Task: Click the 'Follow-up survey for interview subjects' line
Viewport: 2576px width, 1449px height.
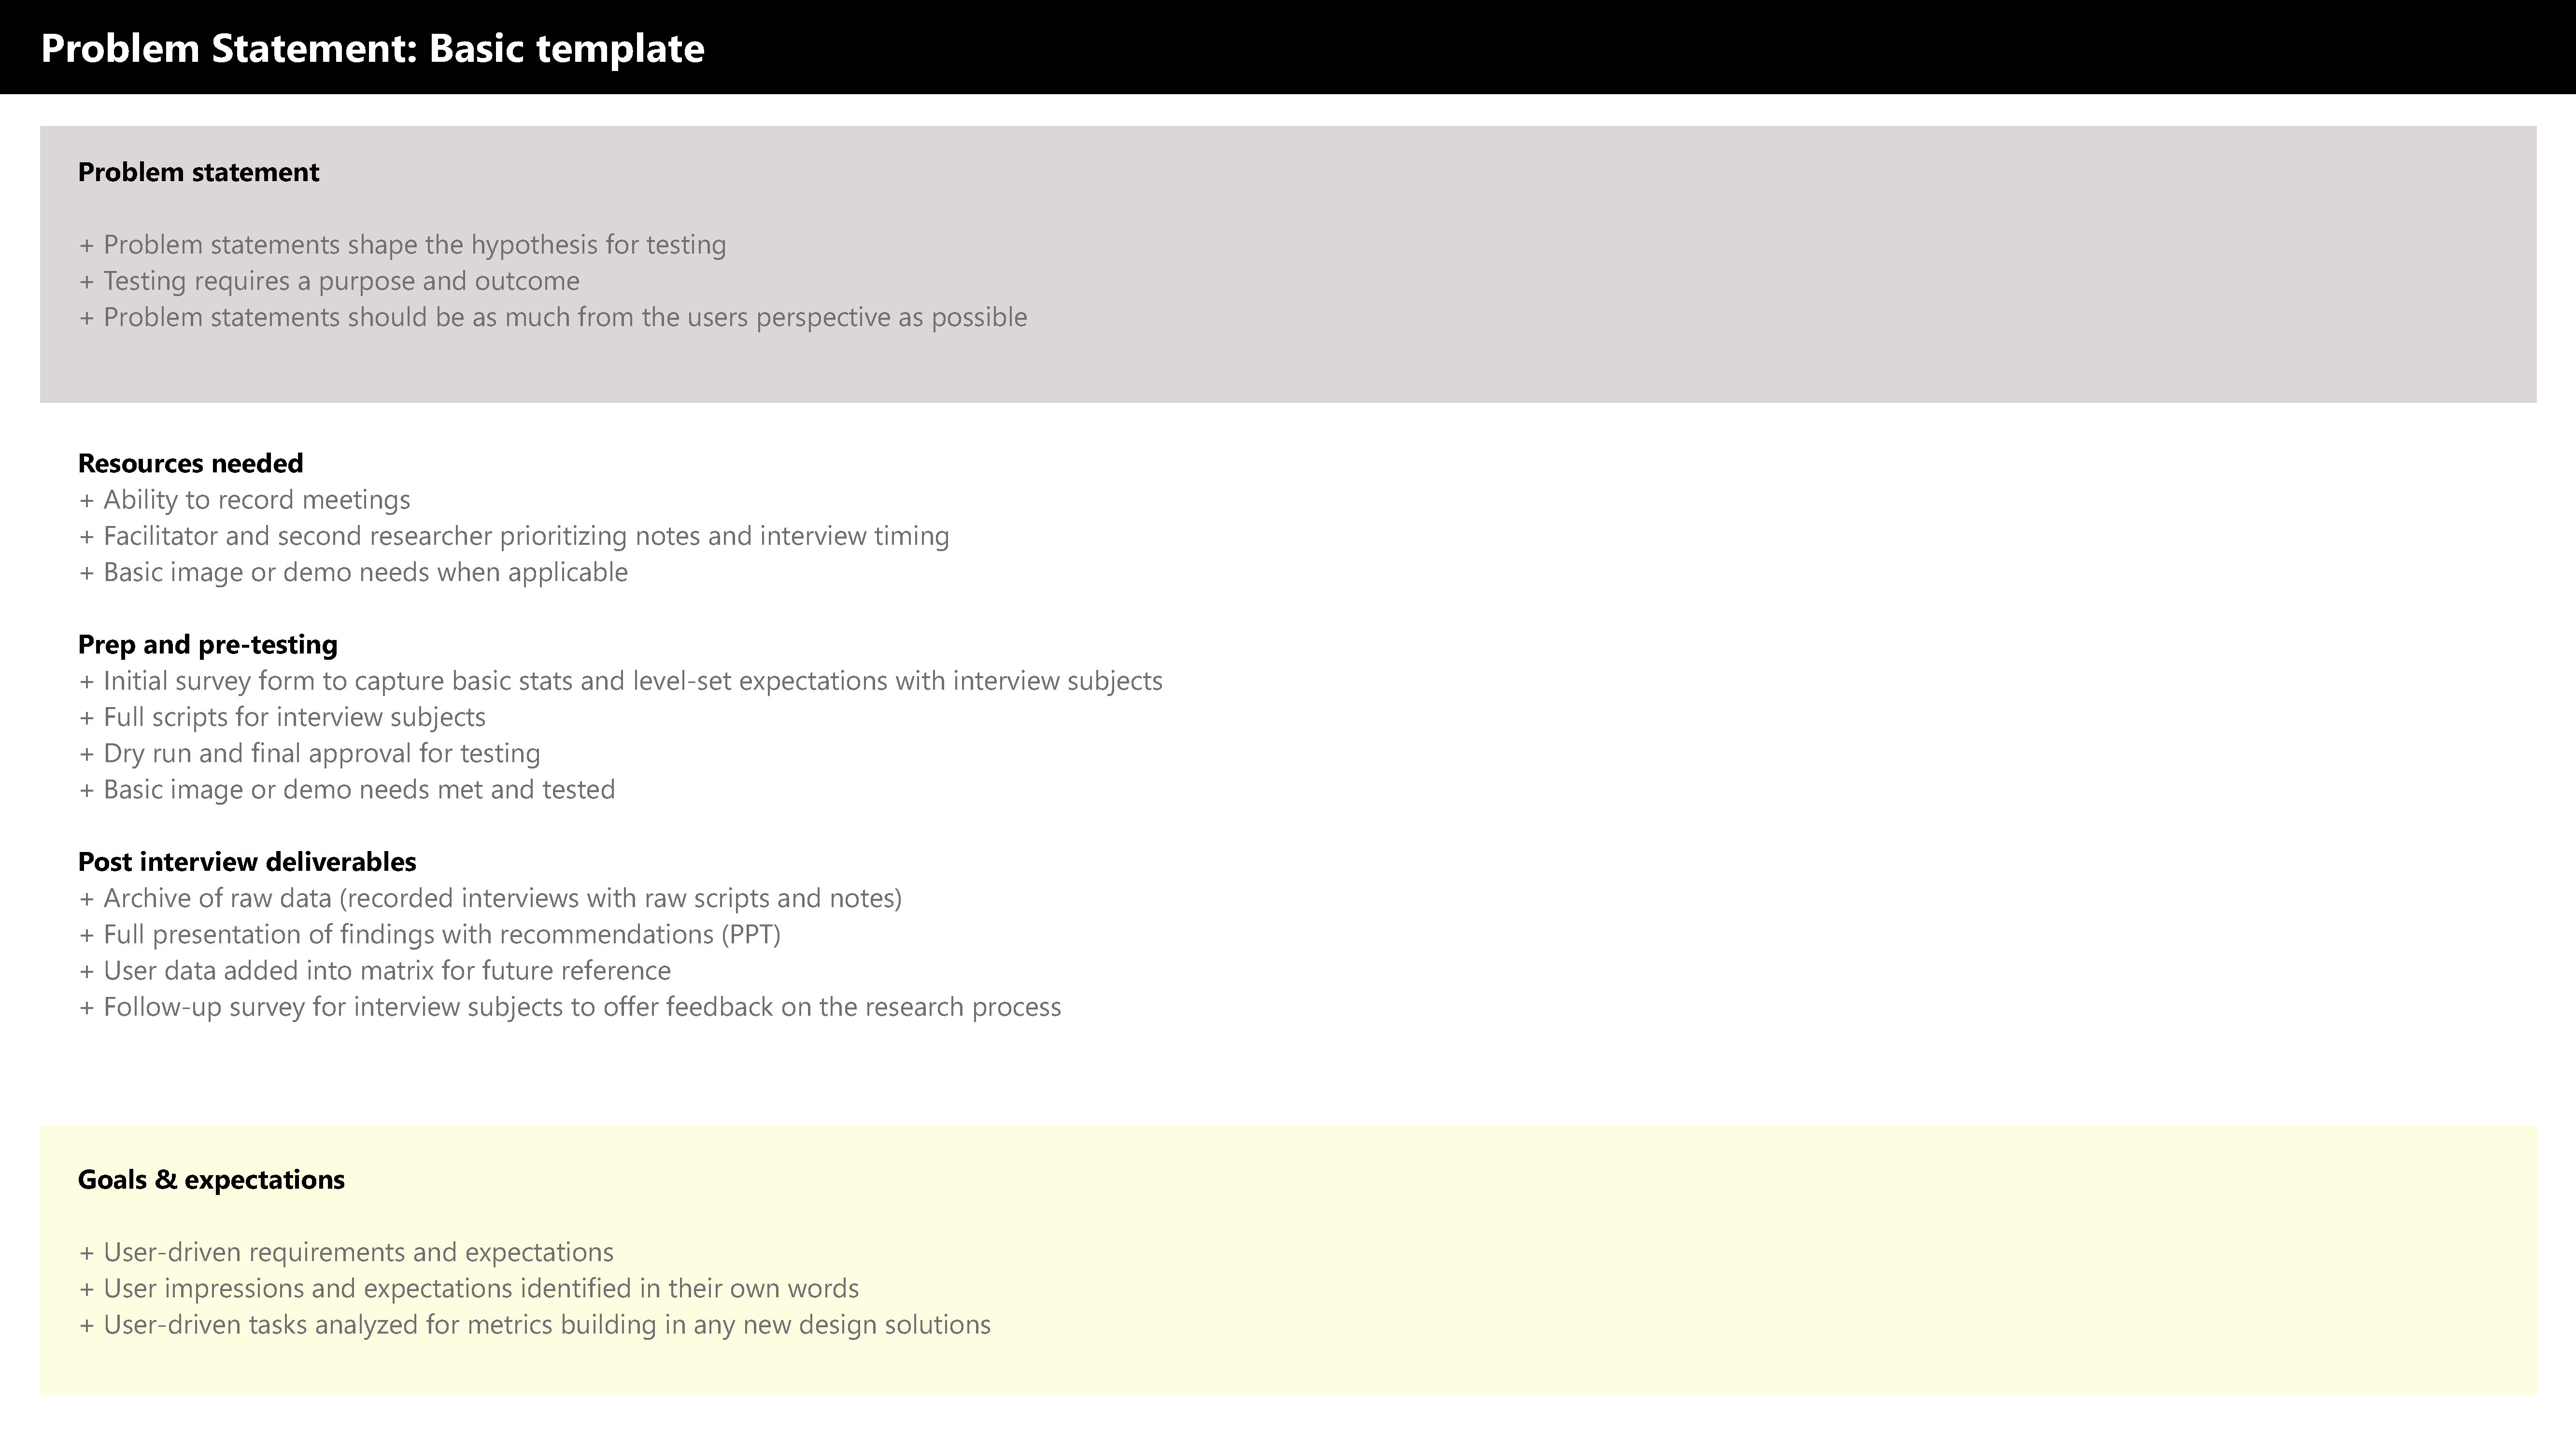Action: pos(570,1006)
